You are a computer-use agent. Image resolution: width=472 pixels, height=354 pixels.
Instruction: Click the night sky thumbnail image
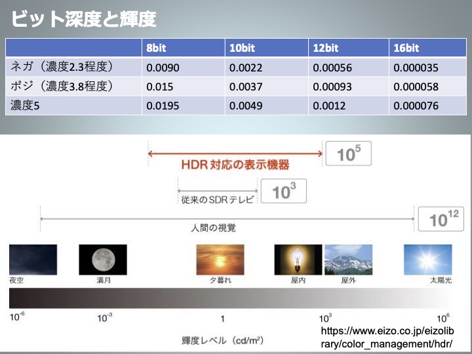33,259
